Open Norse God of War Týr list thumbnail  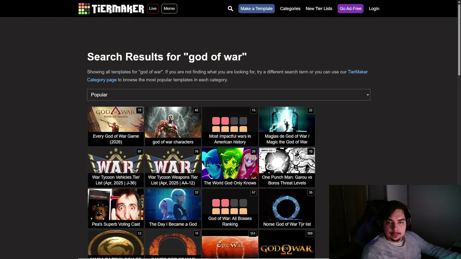(x=287, y=205)
